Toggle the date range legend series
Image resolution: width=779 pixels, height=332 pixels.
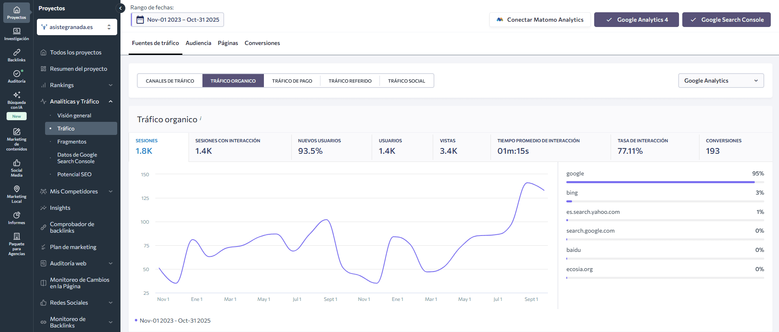[x=173, y=321]
